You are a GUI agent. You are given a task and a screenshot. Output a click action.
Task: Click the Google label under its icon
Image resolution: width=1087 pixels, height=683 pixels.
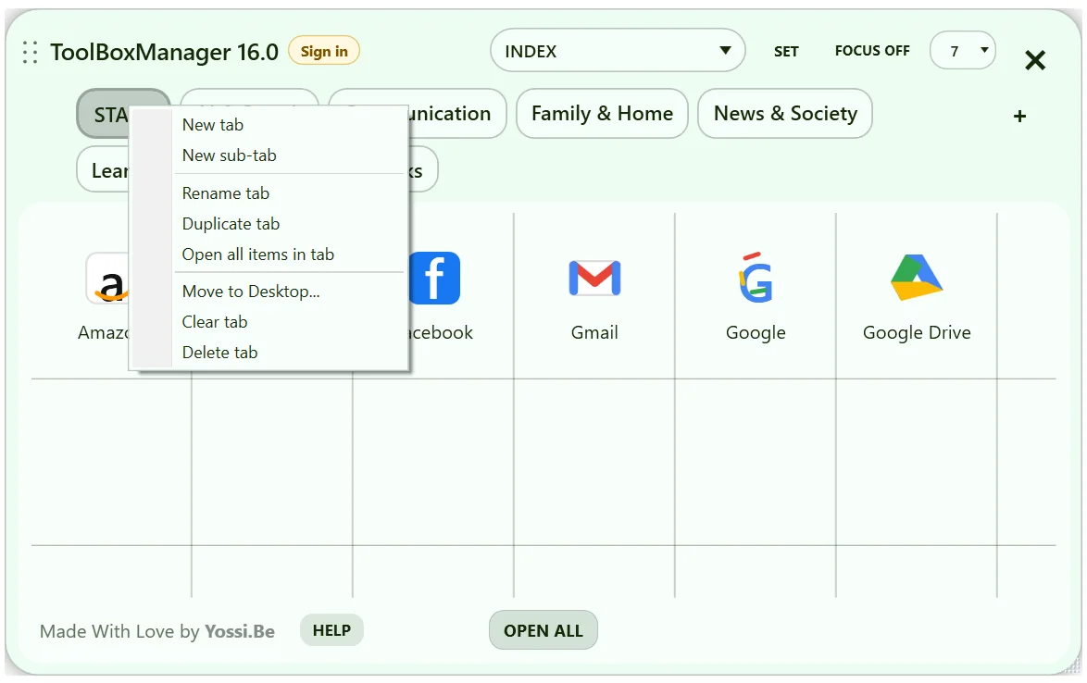coord(756,333)
